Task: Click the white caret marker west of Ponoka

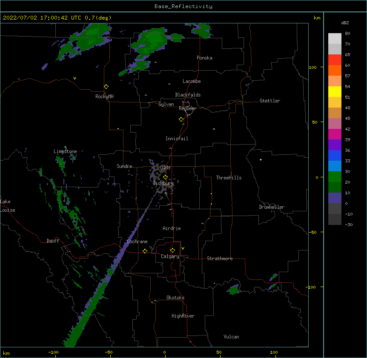Action: [x=156, y=63]
